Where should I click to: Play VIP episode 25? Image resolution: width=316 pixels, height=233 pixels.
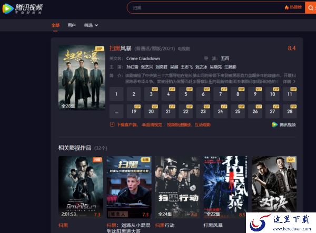[x=238, y=111]
